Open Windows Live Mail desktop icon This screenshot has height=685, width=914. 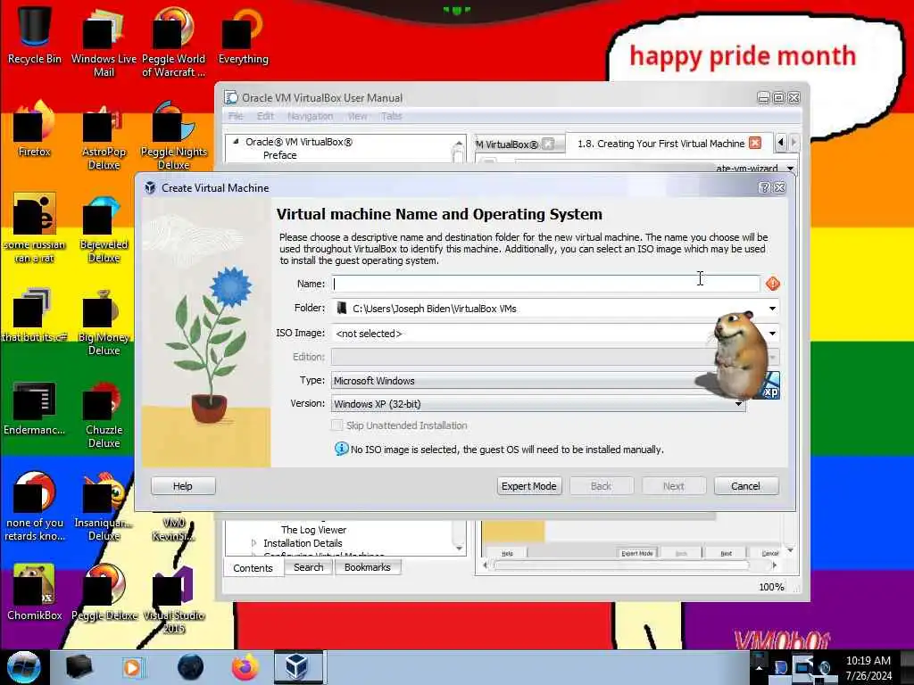pyautogui.click(x=104, y=41)
